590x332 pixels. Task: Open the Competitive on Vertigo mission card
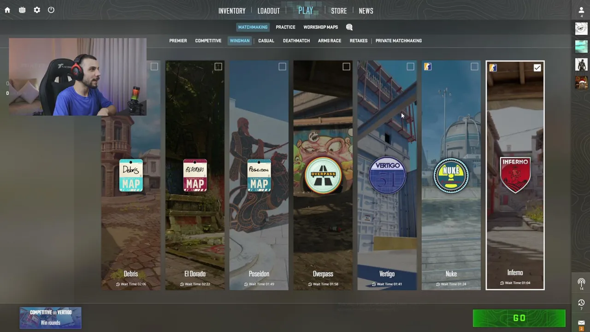(x=50, y=318)
